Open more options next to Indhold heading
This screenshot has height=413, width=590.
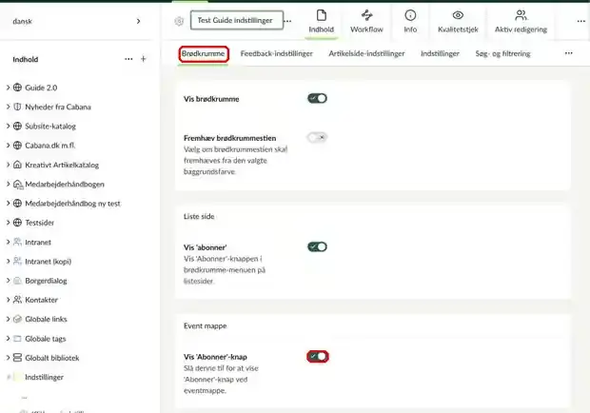128,59
